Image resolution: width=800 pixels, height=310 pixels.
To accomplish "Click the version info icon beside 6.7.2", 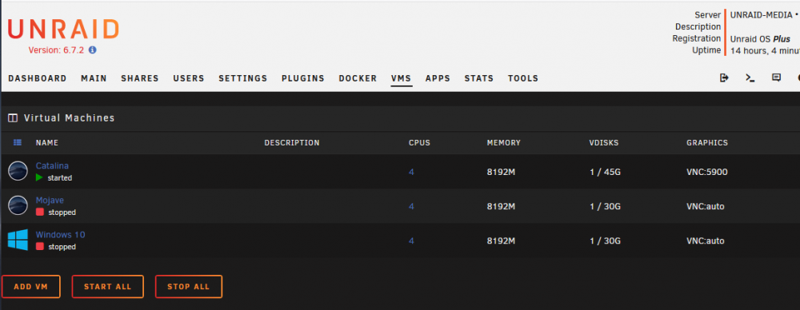I will click(92, 50).
